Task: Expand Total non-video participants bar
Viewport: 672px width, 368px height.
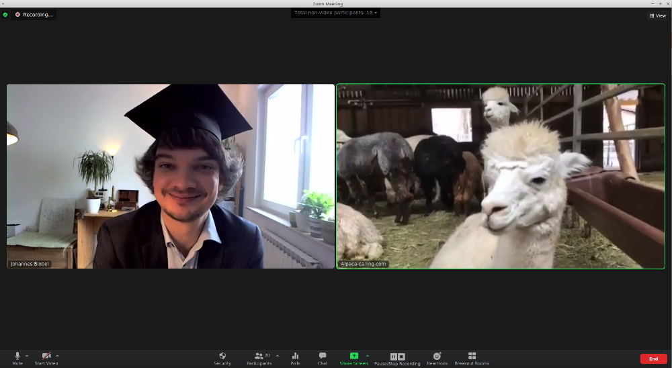Action: tap(335, 13)
